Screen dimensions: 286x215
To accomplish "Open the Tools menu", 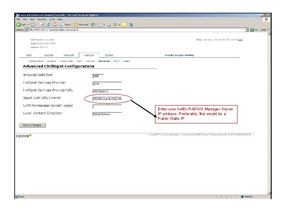I will (x=52, y=20).
